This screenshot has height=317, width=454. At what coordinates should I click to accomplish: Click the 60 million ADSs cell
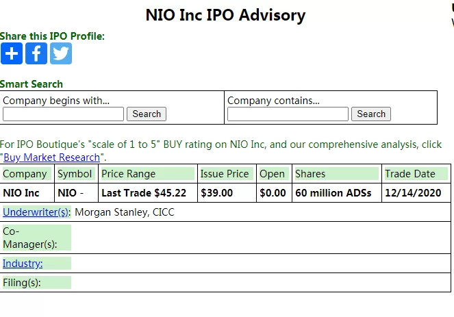pyautogui.click(x=337, y=193)
